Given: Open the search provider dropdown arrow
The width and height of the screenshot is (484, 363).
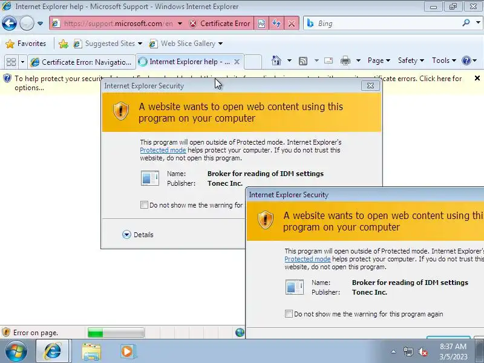Looking at the screenshot, I should pos(478,22).
